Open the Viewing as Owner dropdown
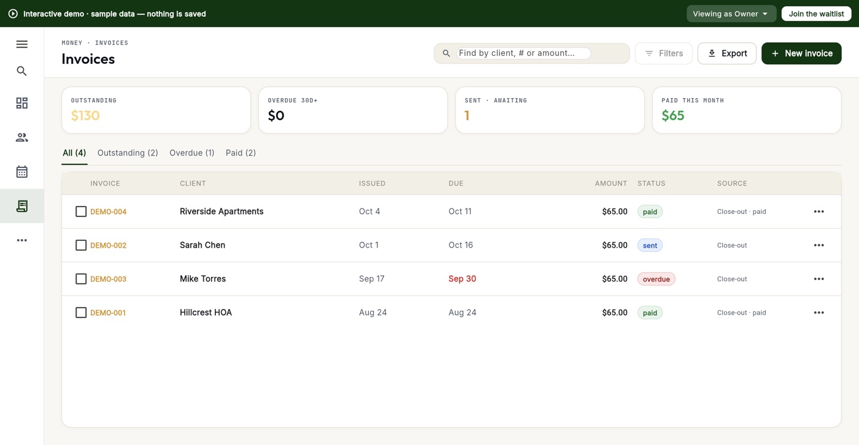This screenshot has height=445, width=859. (x=731, y=13)
